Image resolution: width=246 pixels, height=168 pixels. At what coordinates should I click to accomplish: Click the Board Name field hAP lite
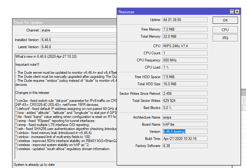185,124
